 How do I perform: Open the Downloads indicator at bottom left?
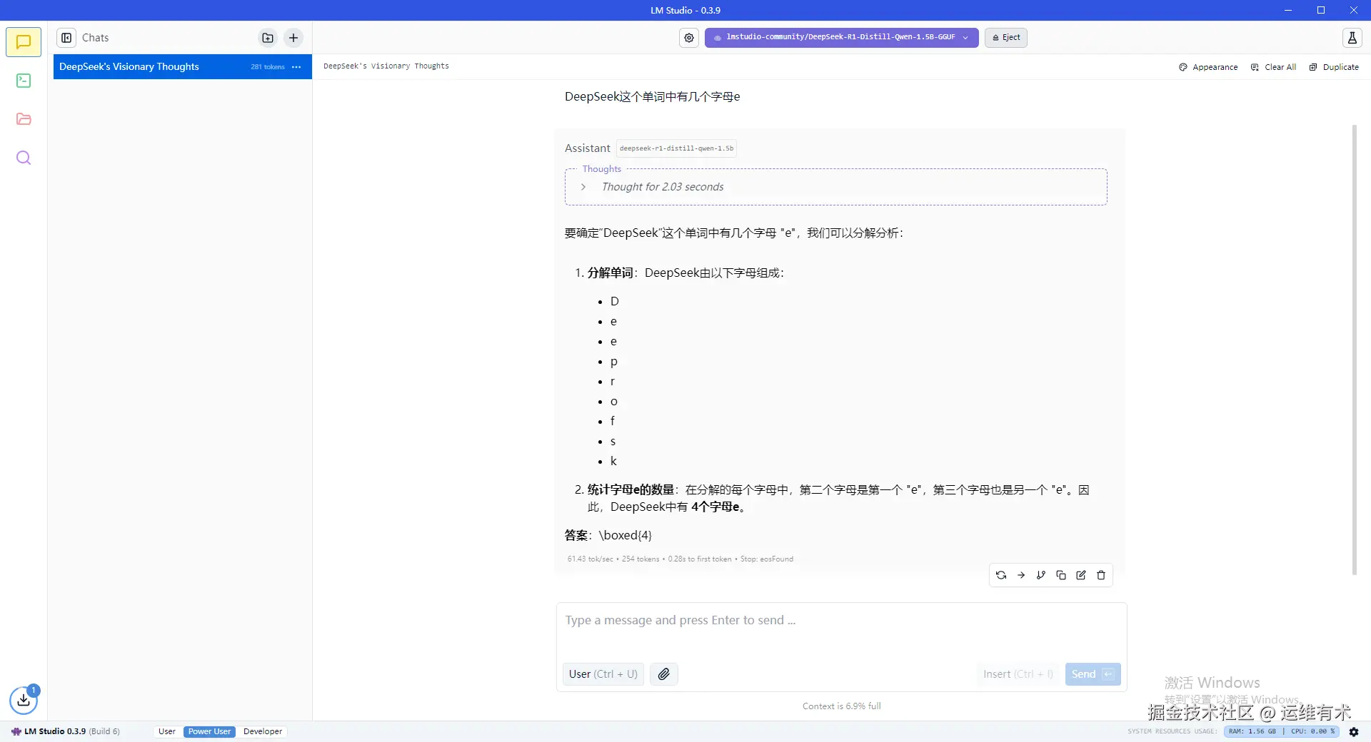tap(24, 701)
